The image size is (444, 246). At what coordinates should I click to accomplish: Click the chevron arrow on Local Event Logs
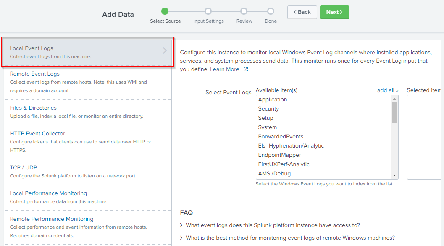point(165,51)
